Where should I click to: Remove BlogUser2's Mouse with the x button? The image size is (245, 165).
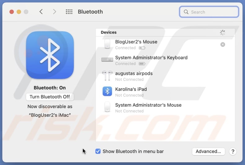tap(223, 45)
